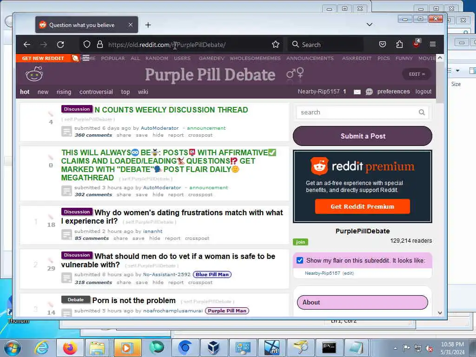The width and height of the screenshot is (476, 357).
Task: Click the 'Blue Pill Man' flair
Action: click(x=212, y=274)
